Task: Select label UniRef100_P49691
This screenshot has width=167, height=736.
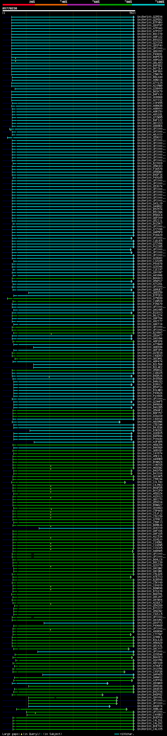Action: coord(150,54)
